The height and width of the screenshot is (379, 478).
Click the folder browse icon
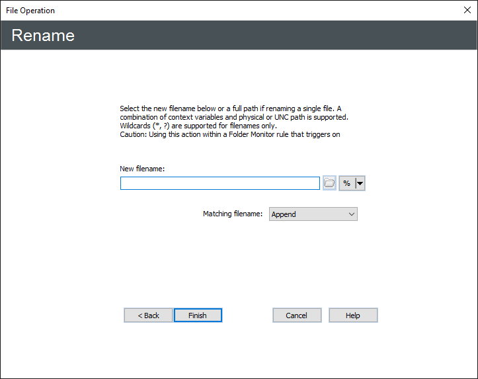coord(329,183)
